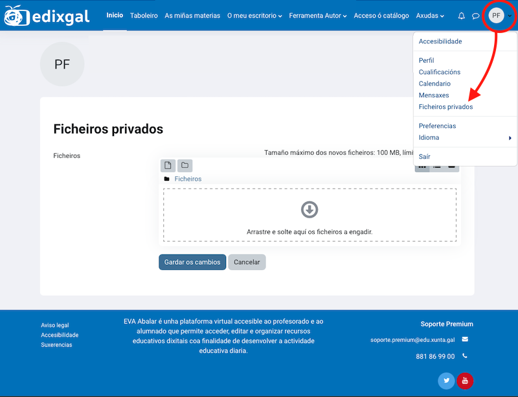Click the YouTube icon in footer
This screenshot has height=397, width=518.
[465, 381]
